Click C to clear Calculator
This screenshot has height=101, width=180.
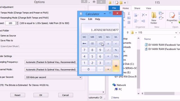click(100, 43)
